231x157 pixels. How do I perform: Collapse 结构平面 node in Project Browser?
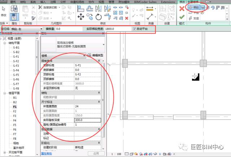coord(5,43)
